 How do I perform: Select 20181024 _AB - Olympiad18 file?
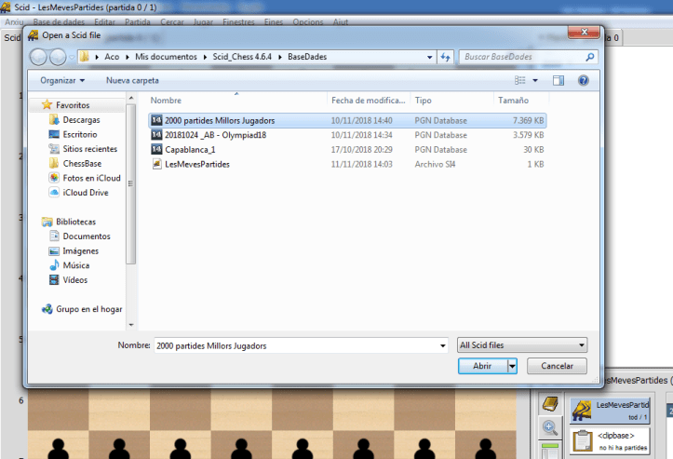[x=213, y=135]
